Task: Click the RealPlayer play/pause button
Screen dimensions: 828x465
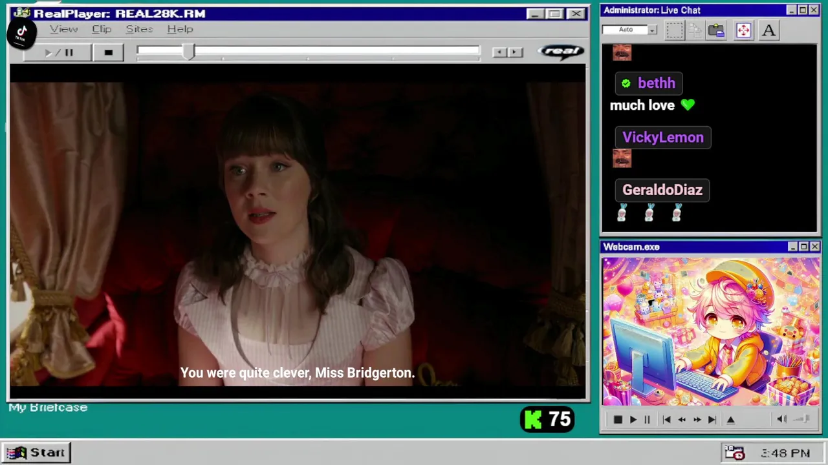Action: (x=58, y=52)
